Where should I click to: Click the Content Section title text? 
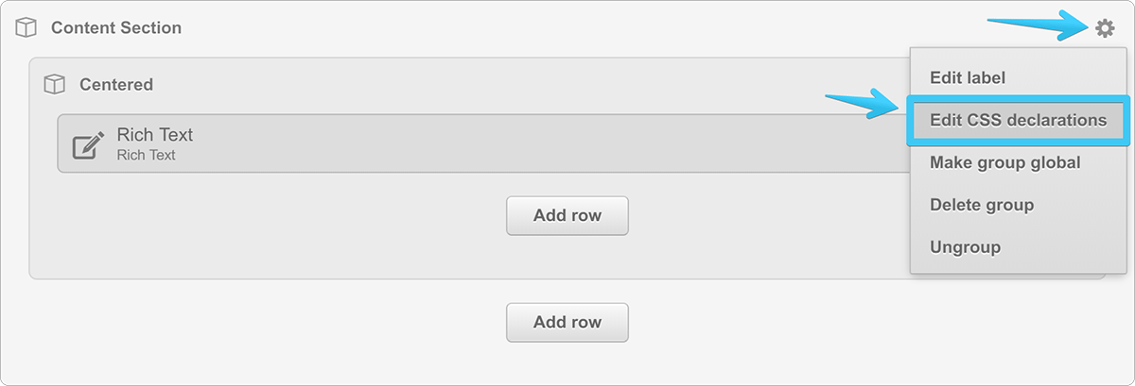116,28
